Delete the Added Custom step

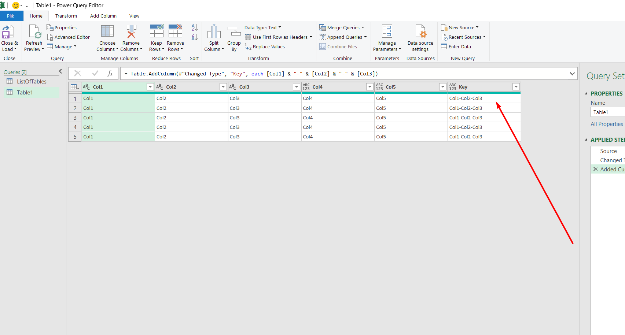point(595,169)
